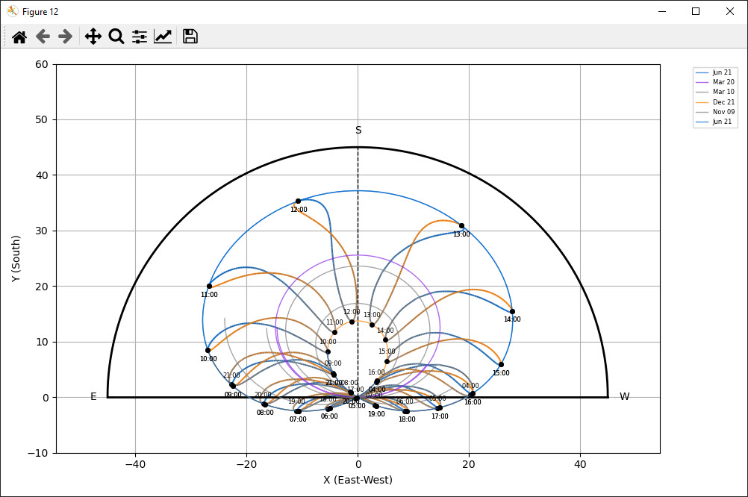
Task: Maximize the Figure 12 window
Action: pyautogui.click(x=696, y=11)
